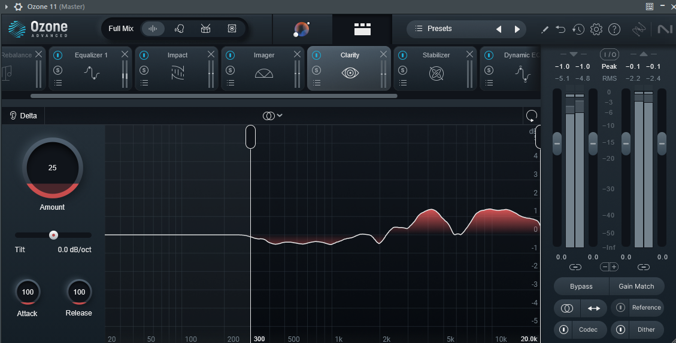
Task: Toggle Clarity module power button
Action: [316, 55]
